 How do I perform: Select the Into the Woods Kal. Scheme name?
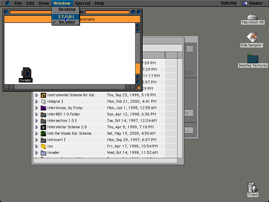coord(69,133)
